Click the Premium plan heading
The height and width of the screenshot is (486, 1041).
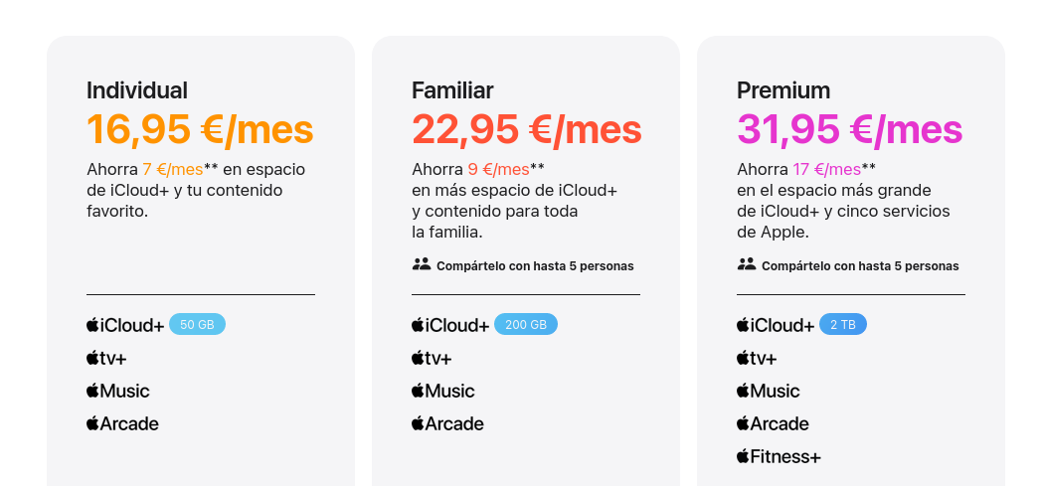click(783, 90)
